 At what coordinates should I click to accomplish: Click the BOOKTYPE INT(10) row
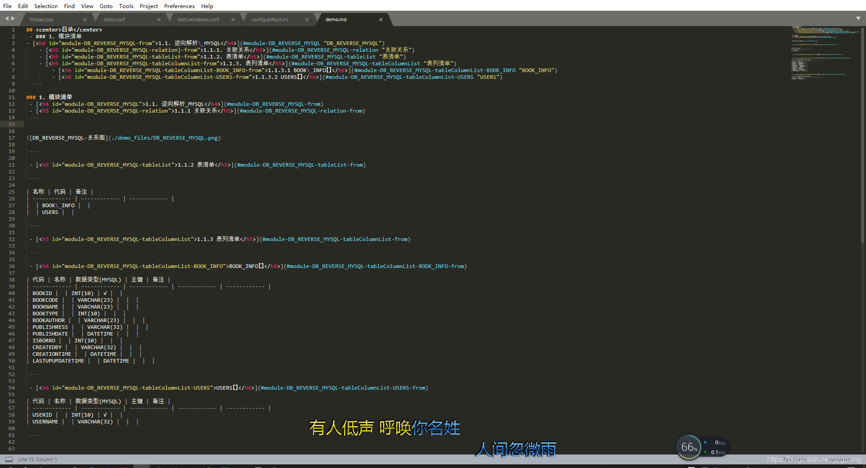click(x=76, y=314)
